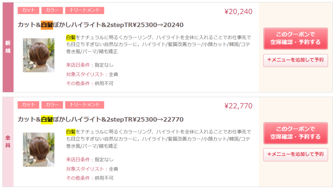Click the orange-highlighted 白髪 in the first title
This screenshot has width=336, height=190.
[47, 25]
